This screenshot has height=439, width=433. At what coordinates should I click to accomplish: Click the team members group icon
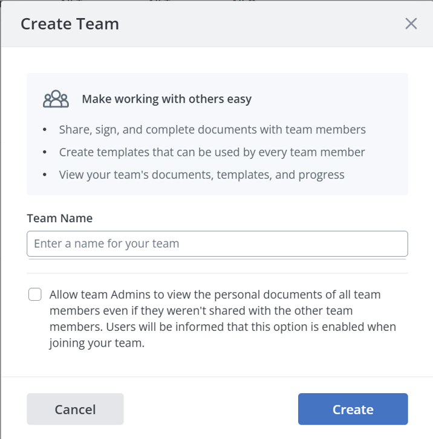56,99
